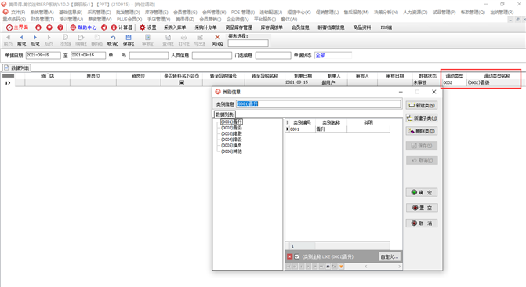Screen dimensions: 526x287
Task: Click the red X 关闭 toolbar icon
Action: pyautogui.click(x=217, y=40)
